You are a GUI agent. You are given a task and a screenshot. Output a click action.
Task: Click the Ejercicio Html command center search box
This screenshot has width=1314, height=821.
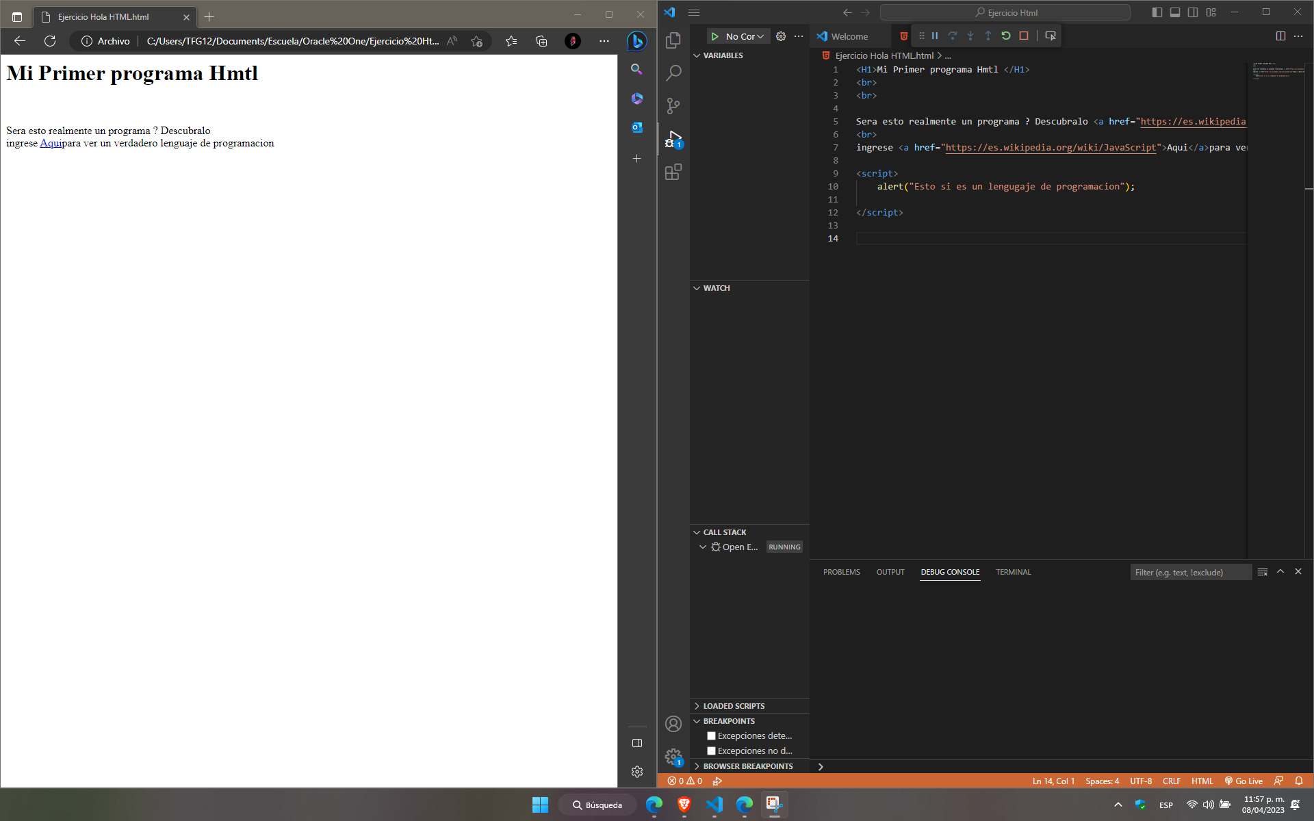click(1005, 12)
